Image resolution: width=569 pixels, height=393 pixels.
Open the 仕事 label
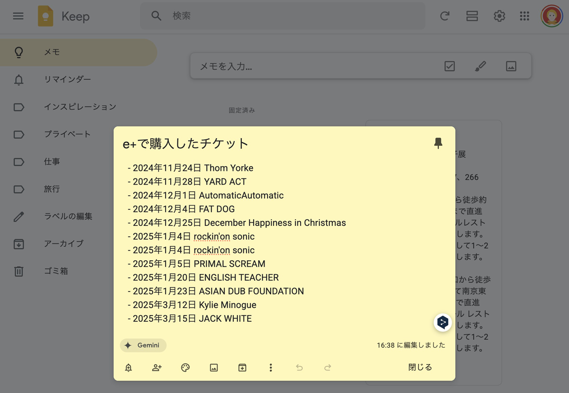(78, 162)
